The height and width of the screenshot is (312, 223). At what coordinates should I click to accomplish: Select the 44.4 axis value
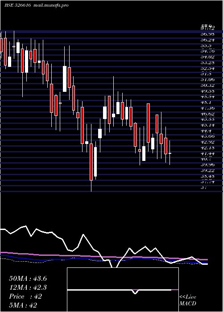click(206, 131)
